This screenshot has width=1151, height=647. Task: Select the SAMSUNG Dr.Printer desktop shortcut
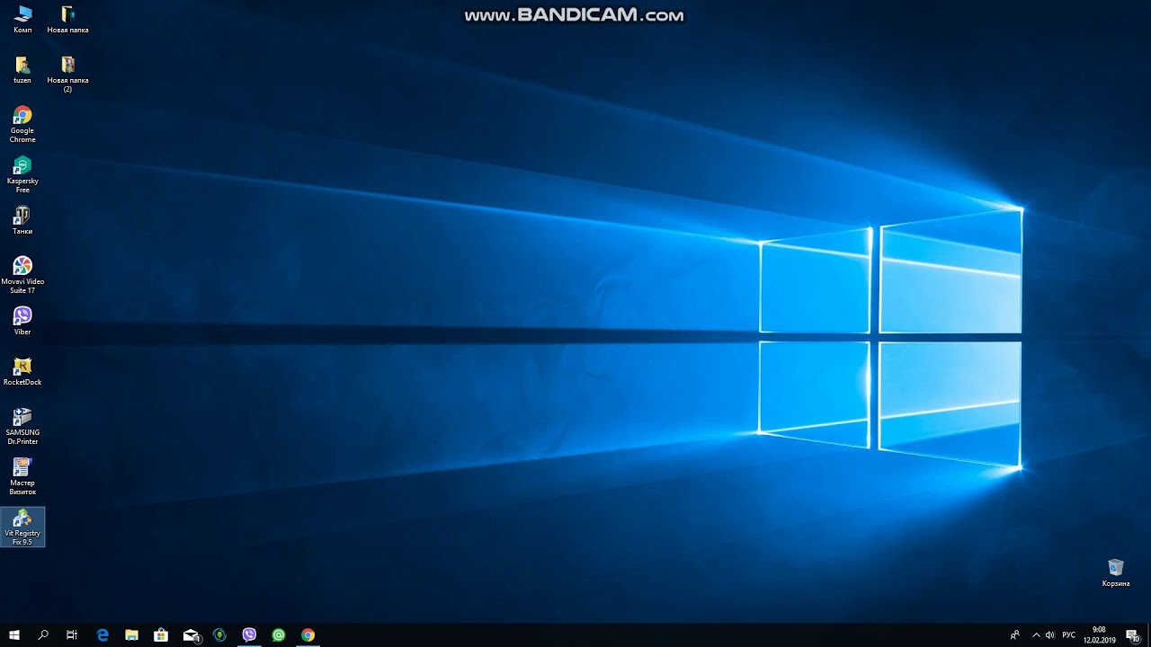[x=22, y=427]
